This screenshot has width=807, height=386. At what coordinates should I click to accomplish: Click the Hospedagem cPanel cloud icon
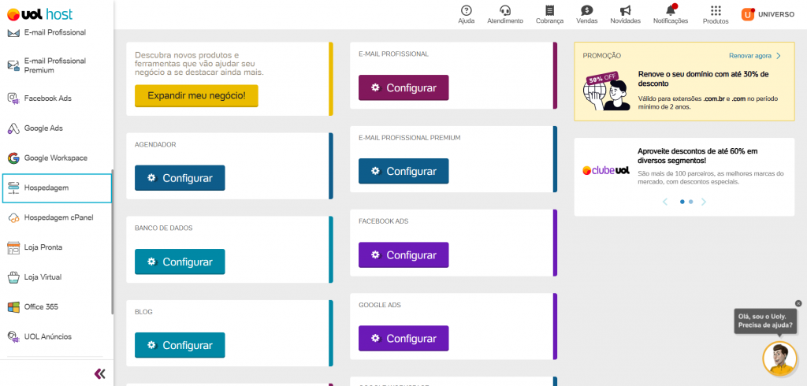13,217
